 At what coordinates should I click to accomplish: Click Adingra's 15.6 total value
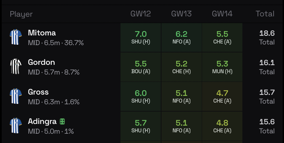point(267,122)
